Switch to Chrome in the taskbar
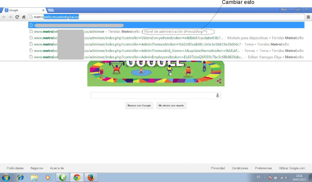Screen dimensions: 312x182 pyautogui.click(x=77, y=177)
